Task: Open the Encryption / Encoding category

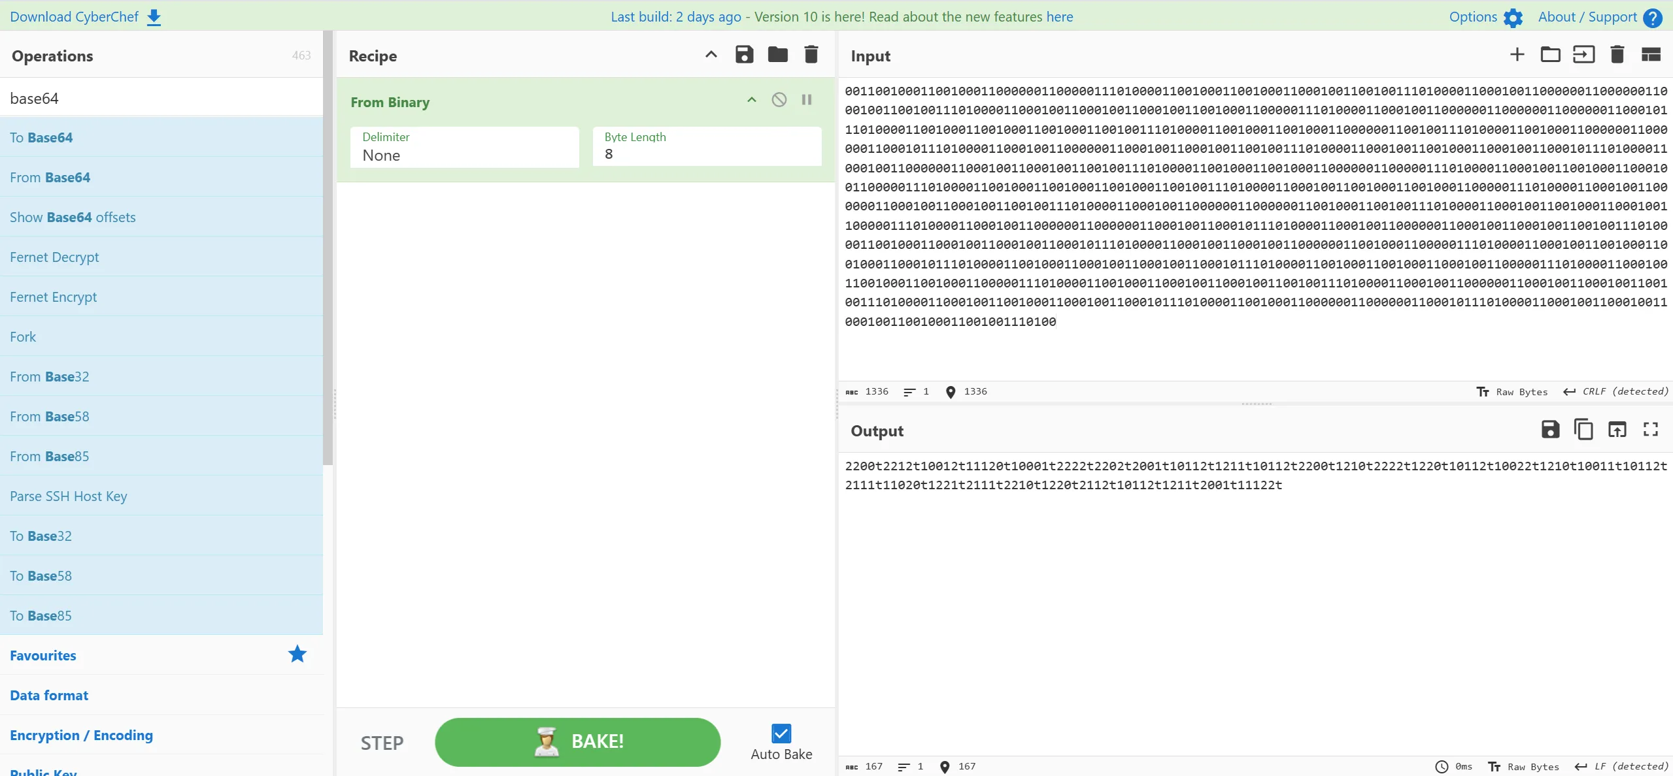Action: coord(81,735)
